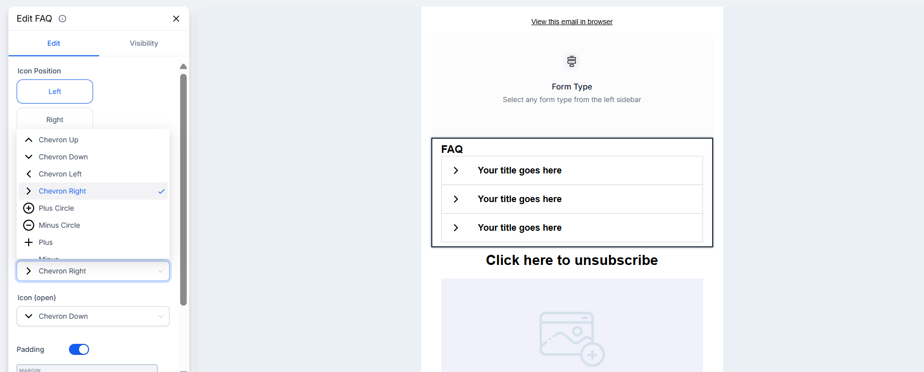This screenshot has height=372, width=924.
Task: Set icon position to Right
Action: click(55, 120)
